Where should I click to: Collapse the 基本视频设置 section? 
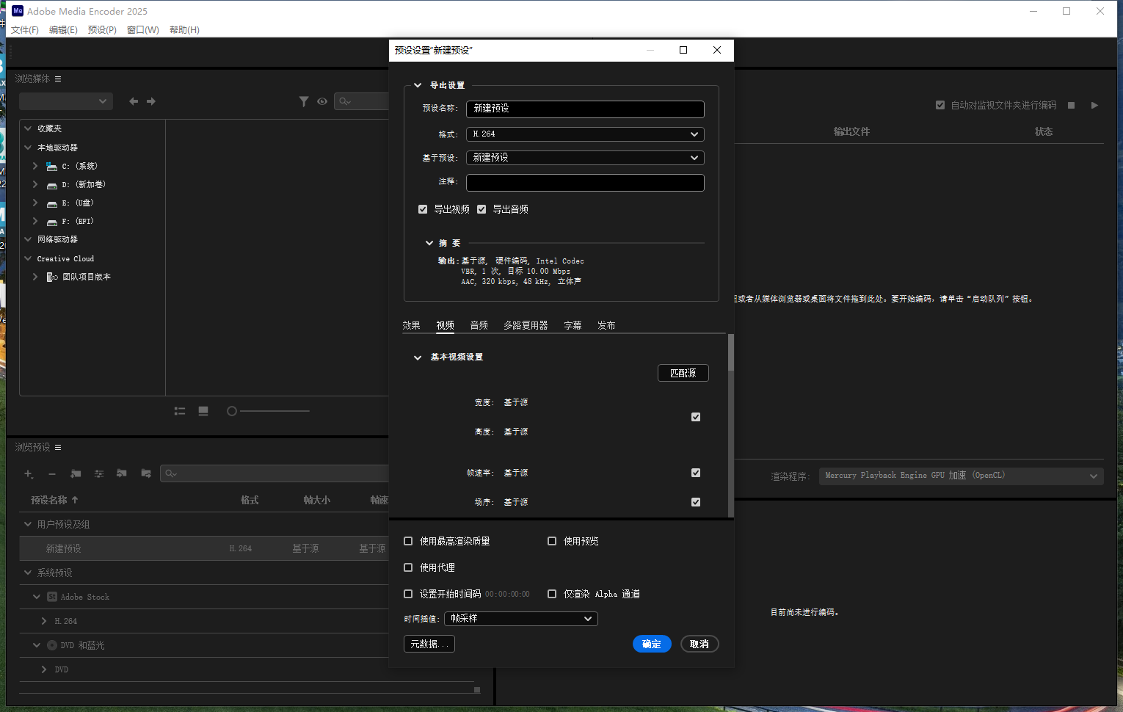[x=418, y=357]
